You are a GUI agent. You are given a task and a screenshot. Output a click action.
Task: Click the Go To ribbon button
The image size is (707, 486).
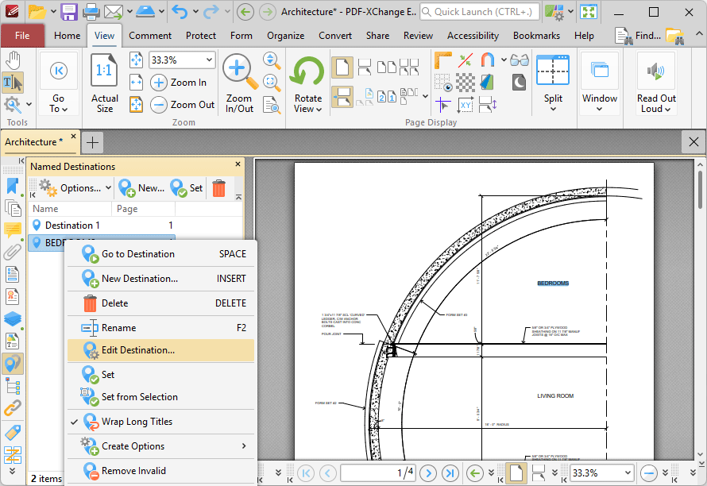59,83
